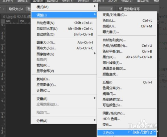167x137 pixels.
Task: Open 自然饱和度(V) adjustment
Action: tap(127, 40)
